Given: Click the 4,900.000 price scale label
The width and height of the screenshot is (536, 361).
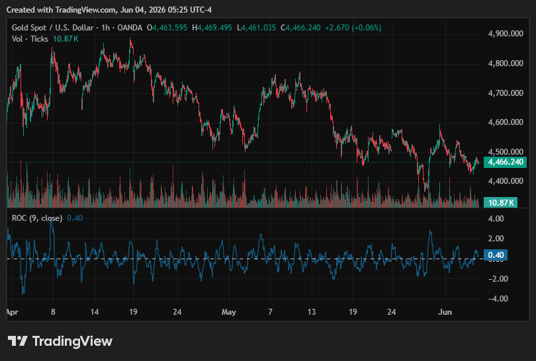Looking at the screenshot, I should (506, 34).
